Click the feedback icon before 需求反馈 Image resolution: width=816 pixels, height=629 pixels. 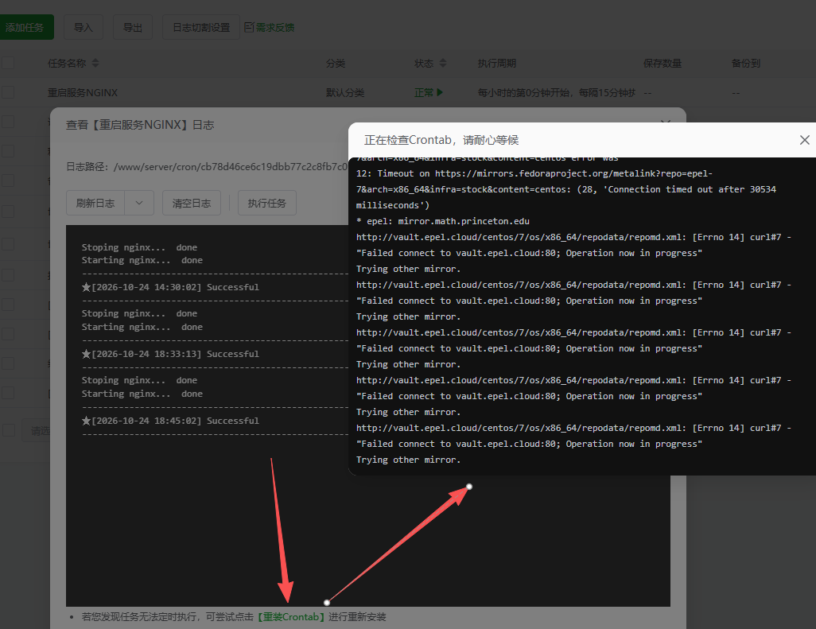249,27
